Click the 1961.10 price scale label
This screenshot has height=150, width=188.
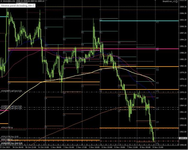(x=183, y=112)
